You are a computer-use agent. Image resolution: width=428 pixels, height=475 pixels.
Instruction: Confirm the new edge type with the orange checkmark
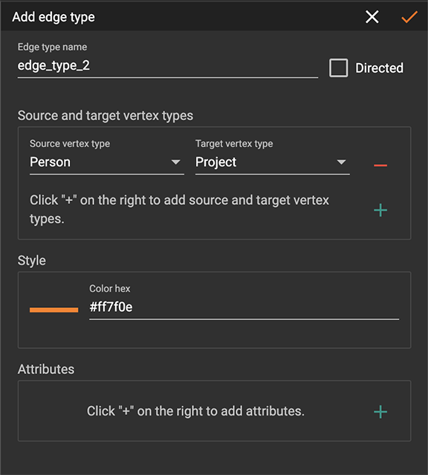pyautogui.click(x=409, y=17)
